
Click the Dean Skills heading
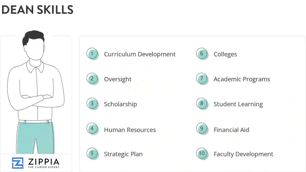pos(37,10)
